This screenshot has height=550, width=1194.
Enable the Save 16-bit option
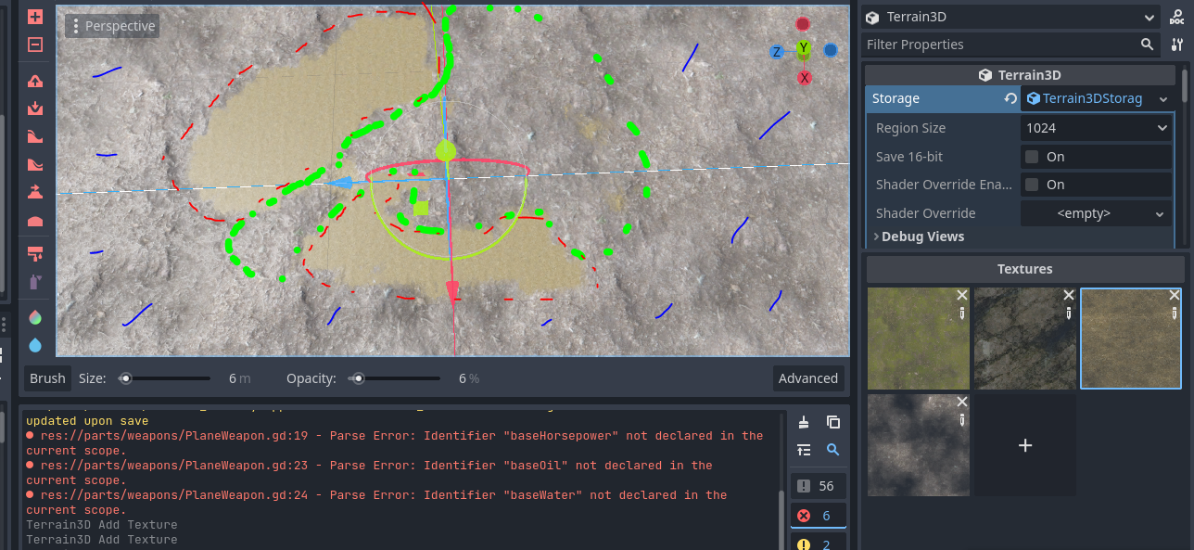pyautogui.click(x=1032, y=156)
